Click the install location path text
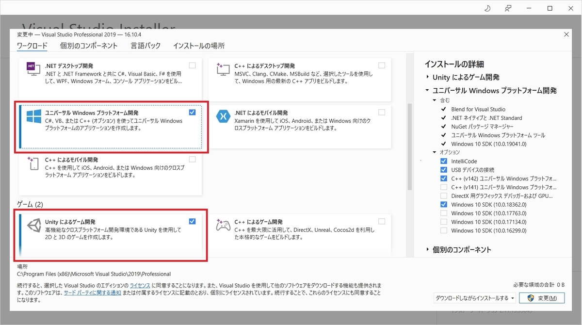Viewport: 582px width, 325px height. [94, 274]
